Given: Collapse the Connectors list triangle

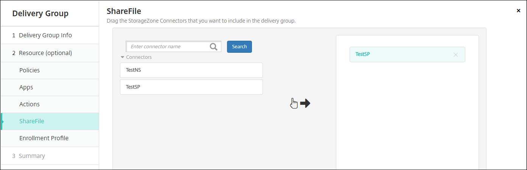Looking at the screenshot, I should click(122, 57).
